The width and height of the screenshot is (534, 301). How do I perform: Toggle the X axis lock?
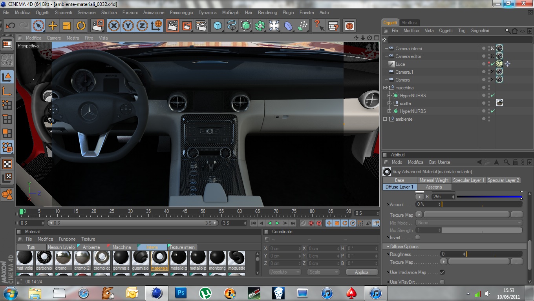[114, 26]
